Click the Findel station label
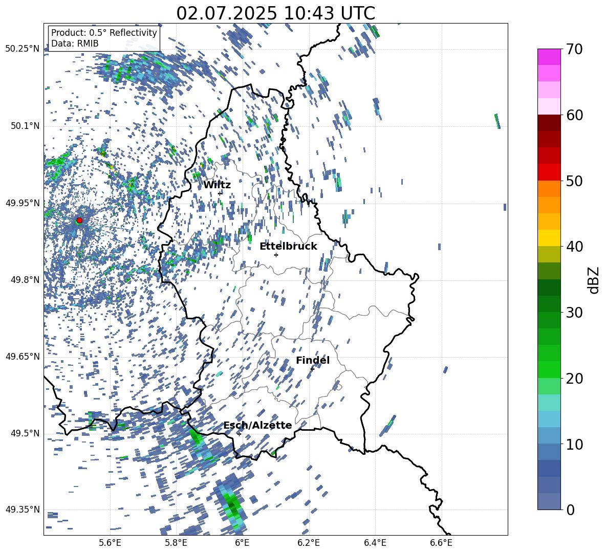 (313, 360)
